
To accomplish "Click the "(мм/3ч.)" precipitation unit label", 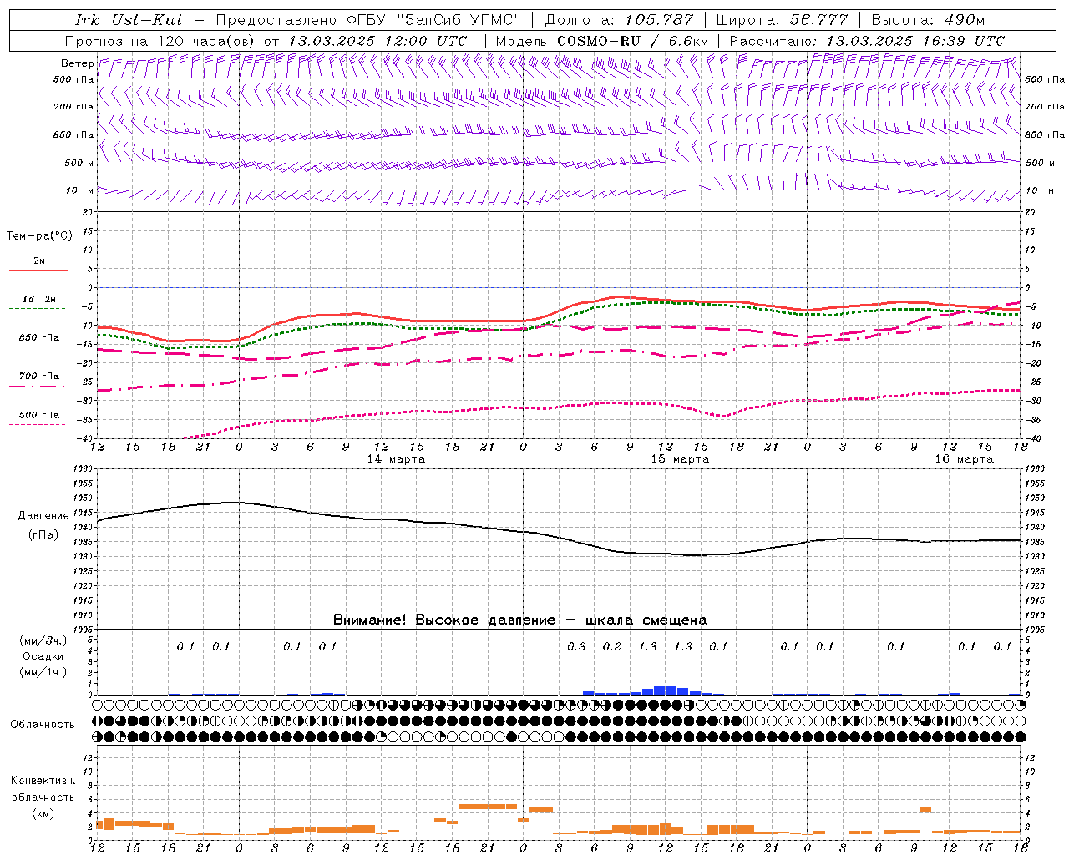I will [43, 640].
